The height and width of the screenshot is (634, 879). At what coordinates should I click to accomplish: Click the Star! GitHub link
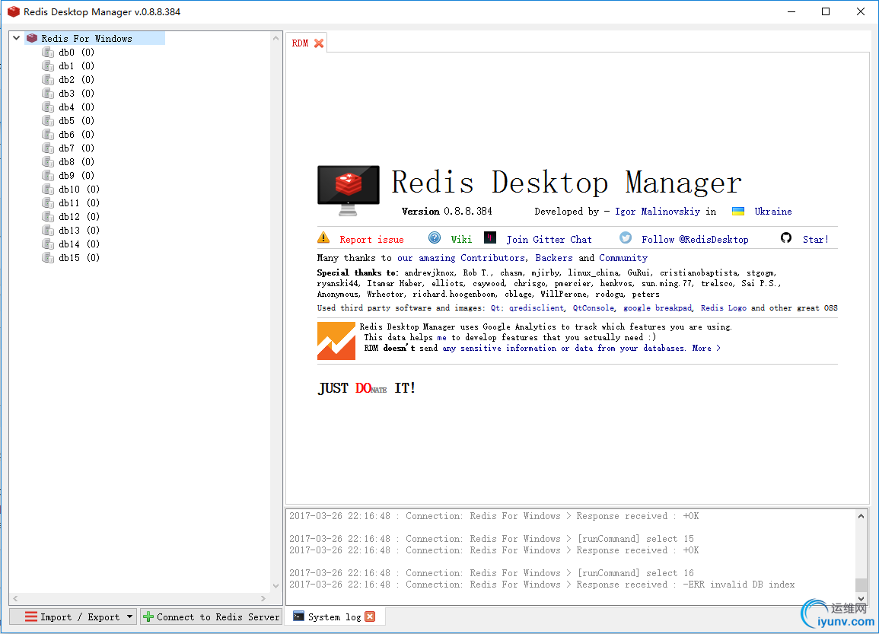point(816,239)
